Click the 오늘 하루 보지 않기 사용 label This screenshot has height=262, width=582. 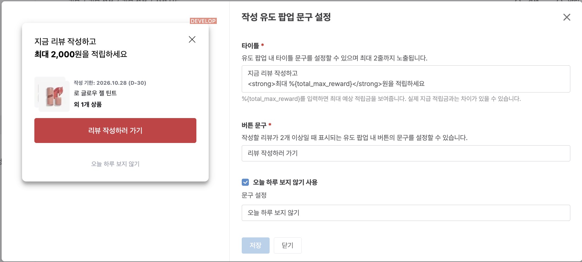285,182
